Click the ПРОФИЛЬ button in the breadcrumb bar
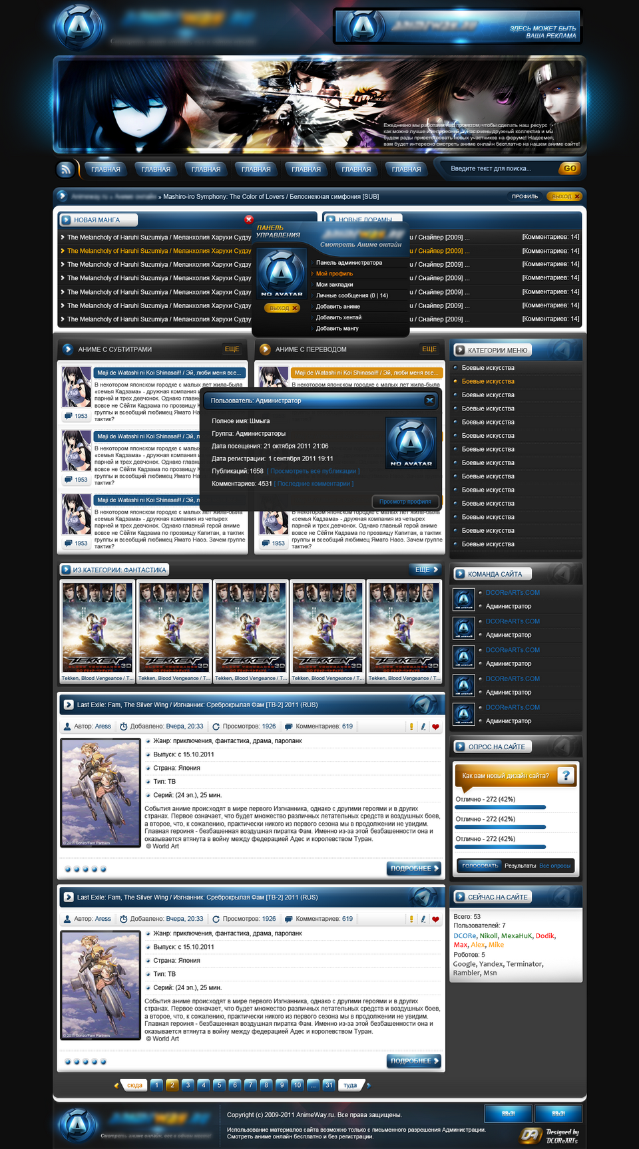Viewport: 639px width, 1149px height. [x=525, y=196]
